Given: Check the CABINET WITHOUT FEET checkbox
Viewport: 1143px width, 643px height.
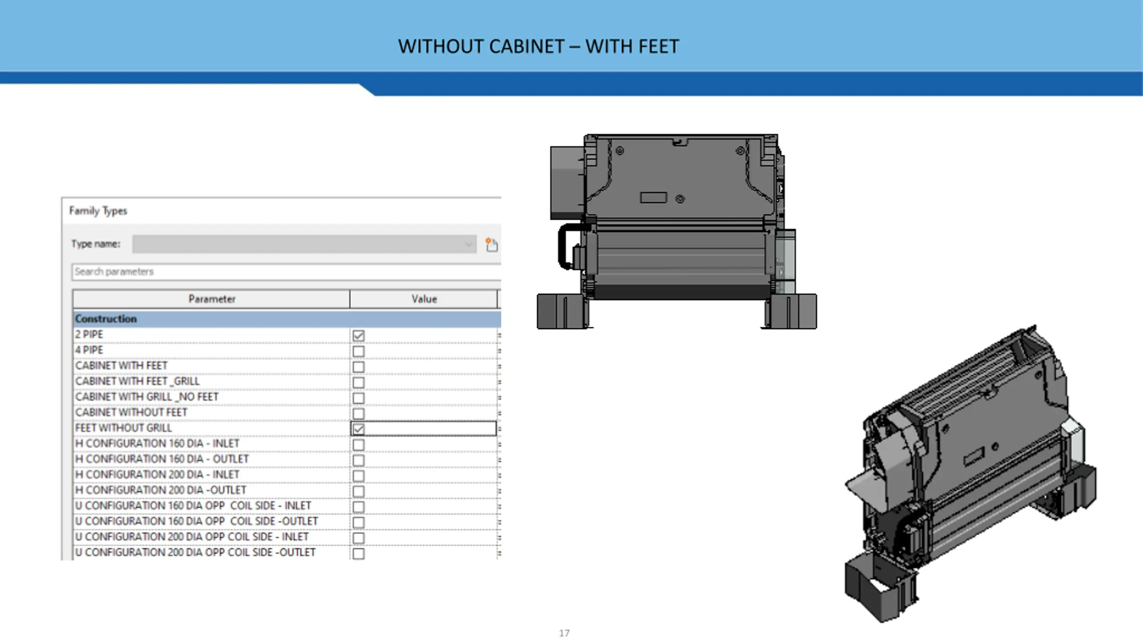Looking at the screenshot, I should coord(359,413).
